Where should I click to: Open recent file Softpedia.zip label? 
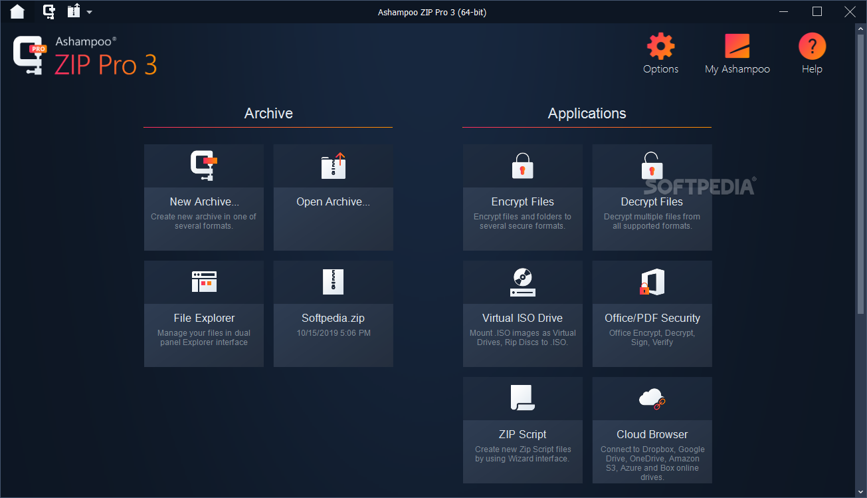click(x=334, y=318)
